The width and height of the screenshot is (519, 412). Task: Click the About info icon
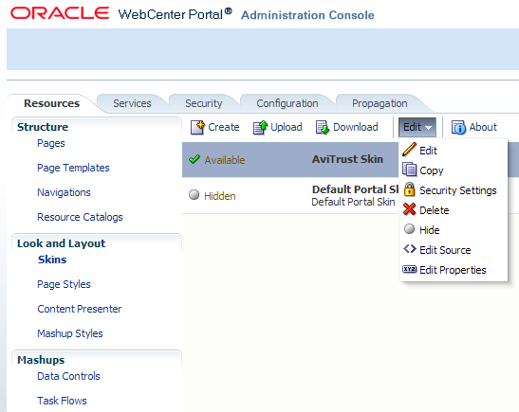458,127
